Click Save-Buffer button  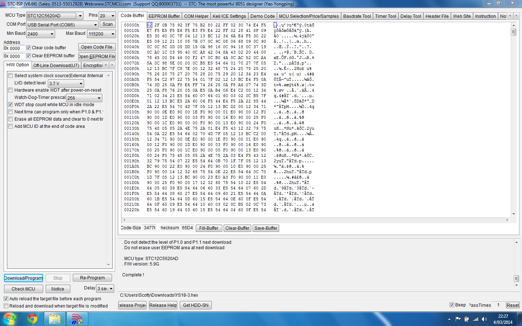266,228
